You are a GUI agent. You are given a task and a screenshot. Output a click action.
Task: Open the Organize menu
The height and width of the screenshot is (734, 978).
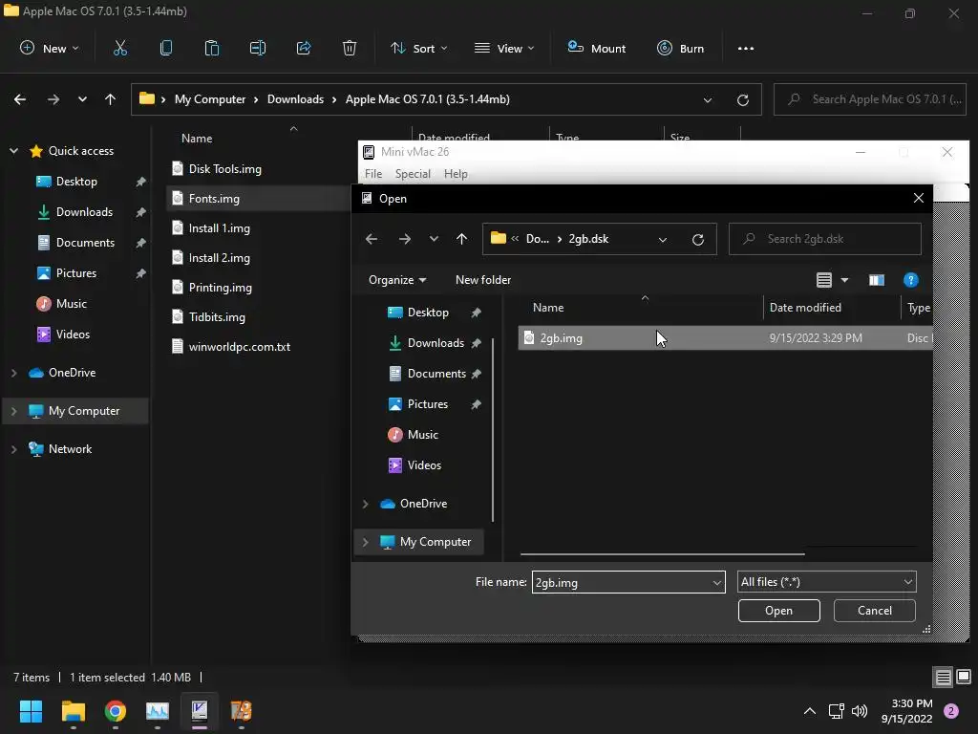point(397,280)
